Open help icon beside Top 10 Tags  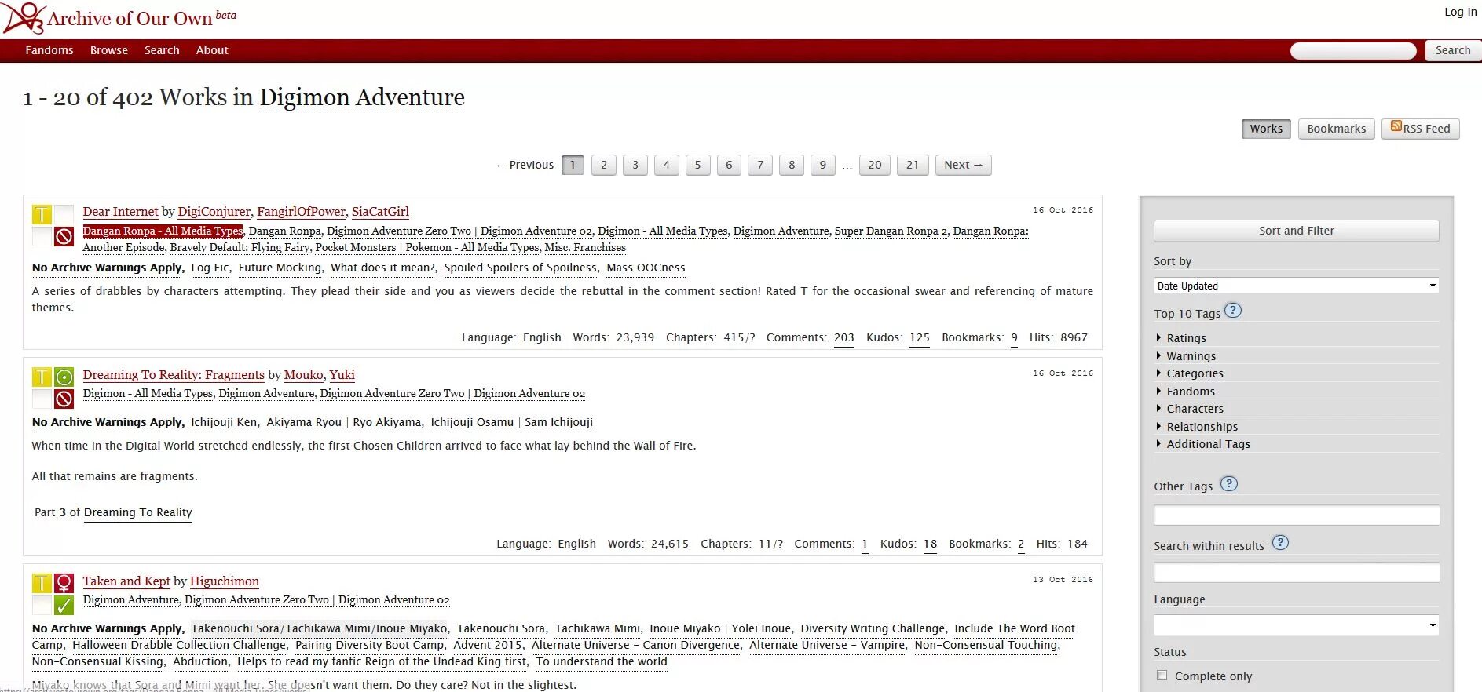click(x=1233, y=311)
